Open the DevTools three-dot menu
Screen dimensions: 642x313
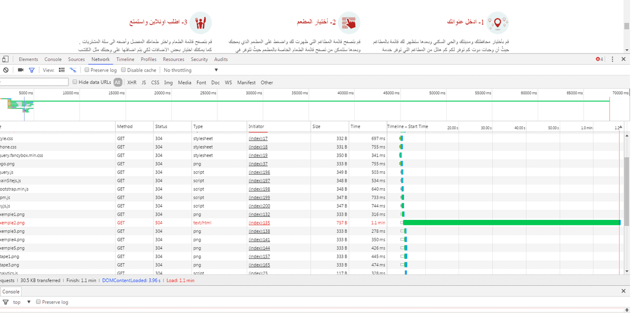pos(613,59)
